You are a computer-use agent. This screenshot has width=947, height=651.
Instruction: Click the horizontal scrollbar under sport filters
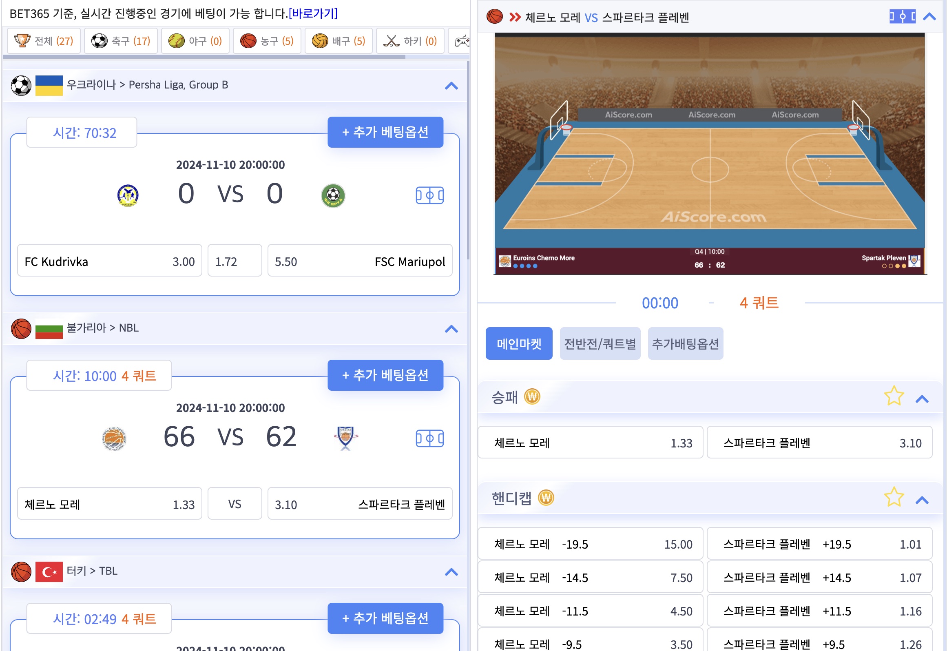[204, 57]
